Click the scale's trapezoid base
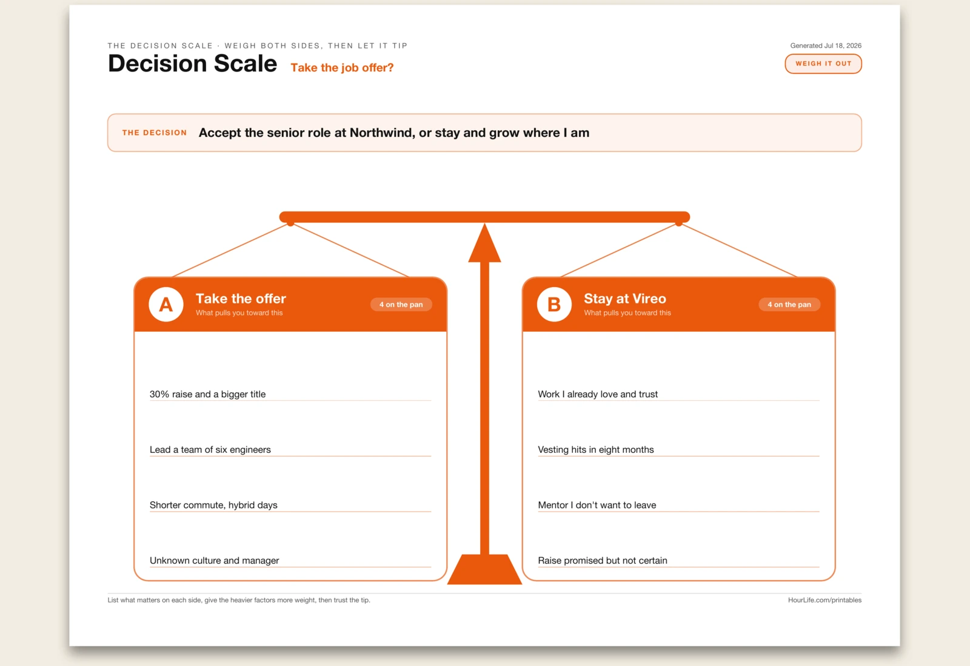The image size is (970, 666). [484, 569]
